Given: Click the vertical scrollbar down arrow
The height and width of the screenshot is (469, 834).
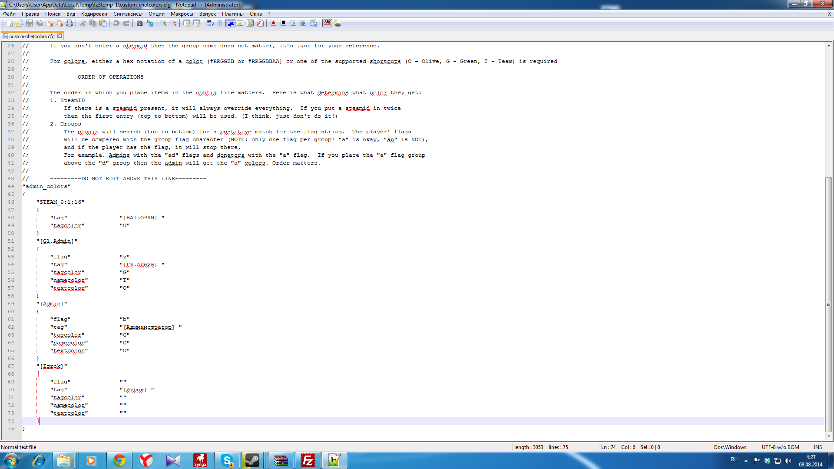Looking at the screenshot, I should pos(828,436).
